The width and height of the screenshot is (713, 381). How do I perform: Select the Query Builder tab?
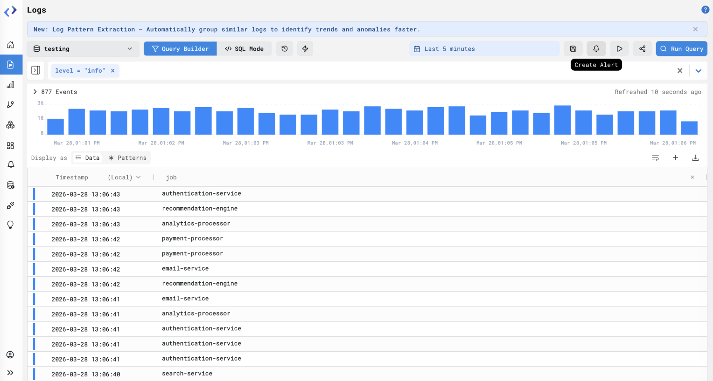[180, 48]
